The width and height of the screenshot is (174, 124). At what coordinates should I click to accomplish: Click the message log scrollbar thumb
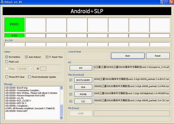pos(61,110)
